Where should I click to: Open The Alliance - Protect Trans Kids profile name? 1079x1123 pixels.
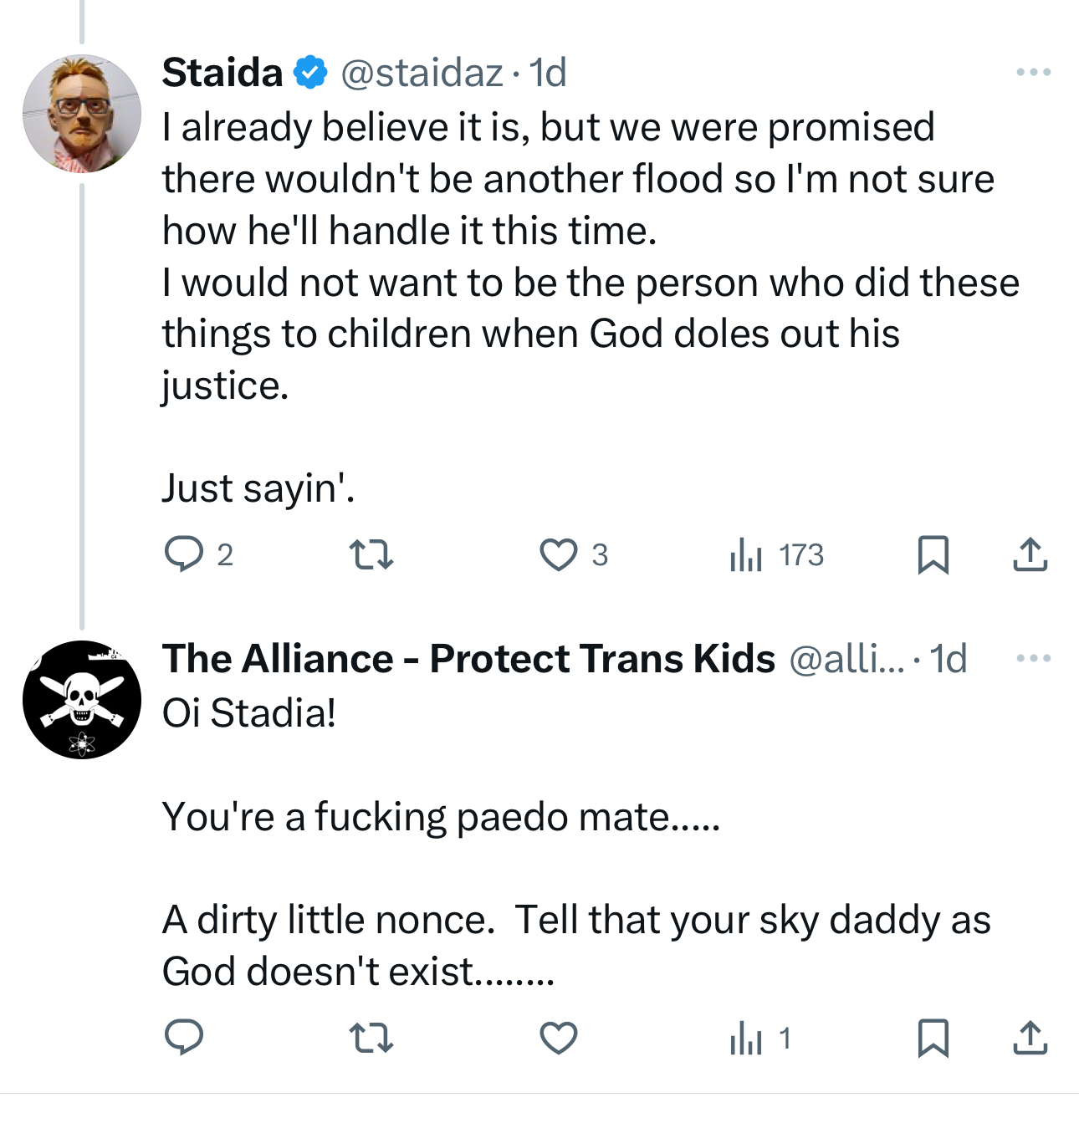pos(468,658)
